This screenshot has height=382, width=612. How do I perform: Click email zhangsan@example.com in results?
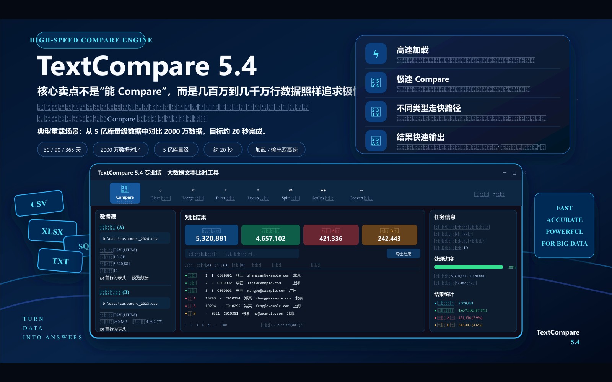268,275
